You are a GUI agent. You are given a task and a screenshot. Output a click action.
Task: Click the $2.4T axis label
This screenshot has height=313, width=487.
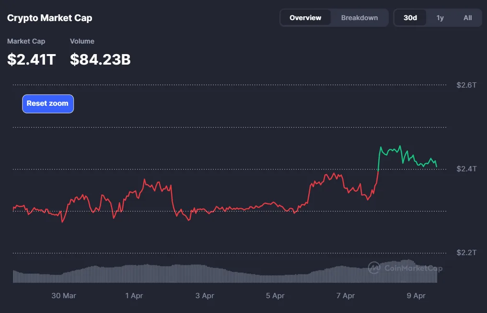pos(466,168)
